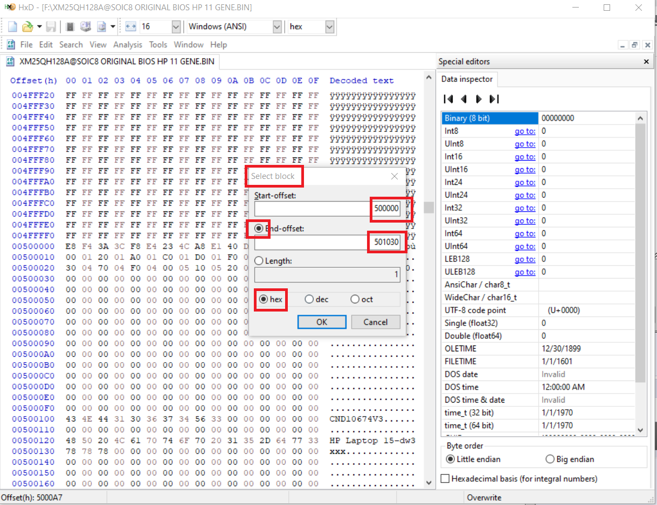Switch to the Data inspector tab
This screenshot has width=657, height=505.
pos(467,79)
